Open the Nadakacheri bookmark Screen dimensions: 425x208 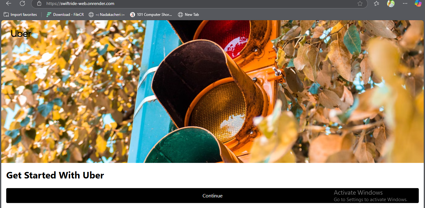click(107, 15)
